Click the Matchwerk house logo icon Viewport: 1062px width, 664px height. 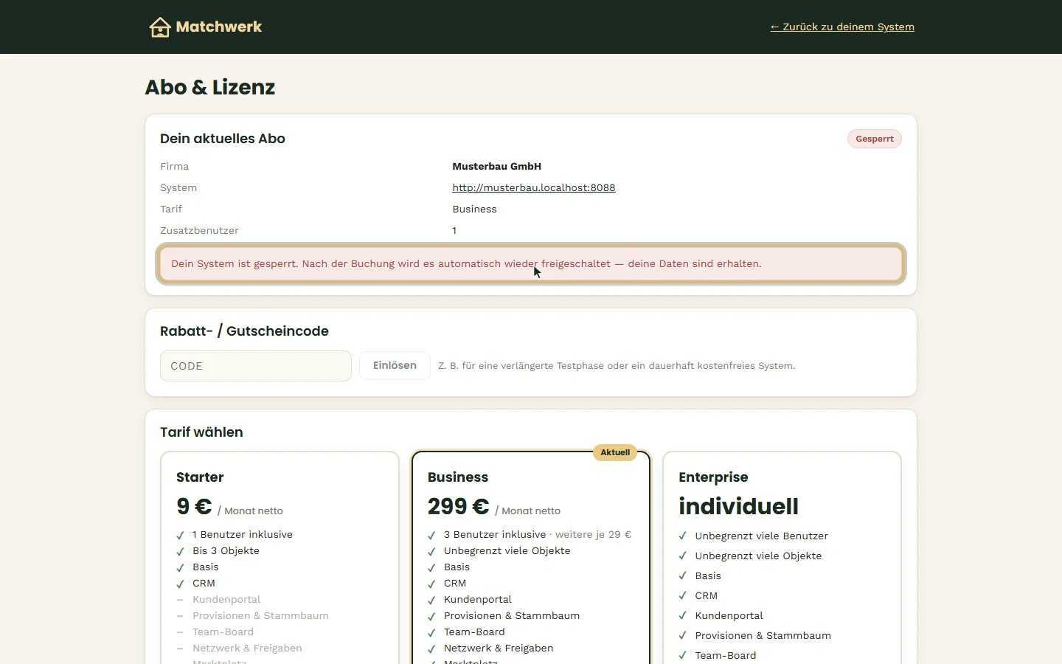160,27
